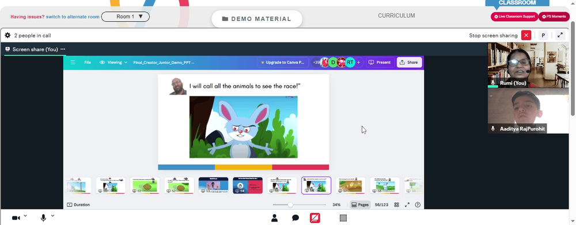The width and height of the screenshot is (576, 225).
Task: Click the 2 people in call label
Action: pos(32,36)
